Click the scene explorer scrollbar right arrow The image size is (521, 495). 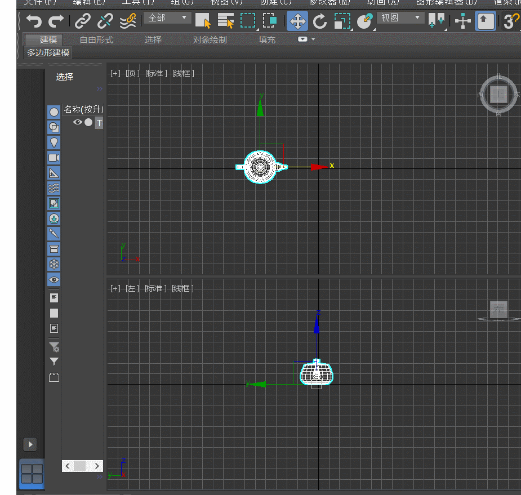97,466
